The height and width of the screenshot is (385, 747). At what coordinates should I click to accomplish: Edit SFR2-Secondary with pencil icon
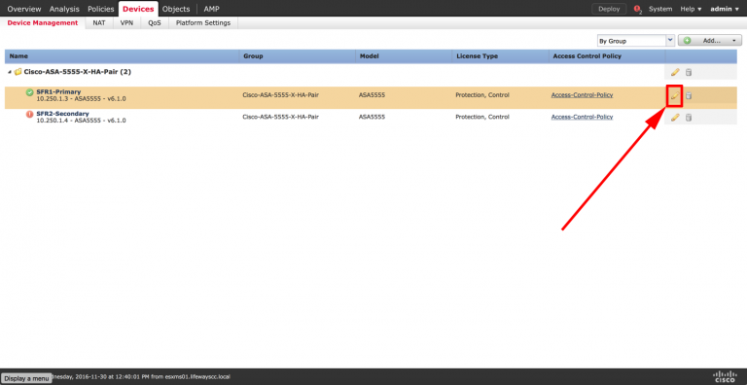tap(675, 118)
